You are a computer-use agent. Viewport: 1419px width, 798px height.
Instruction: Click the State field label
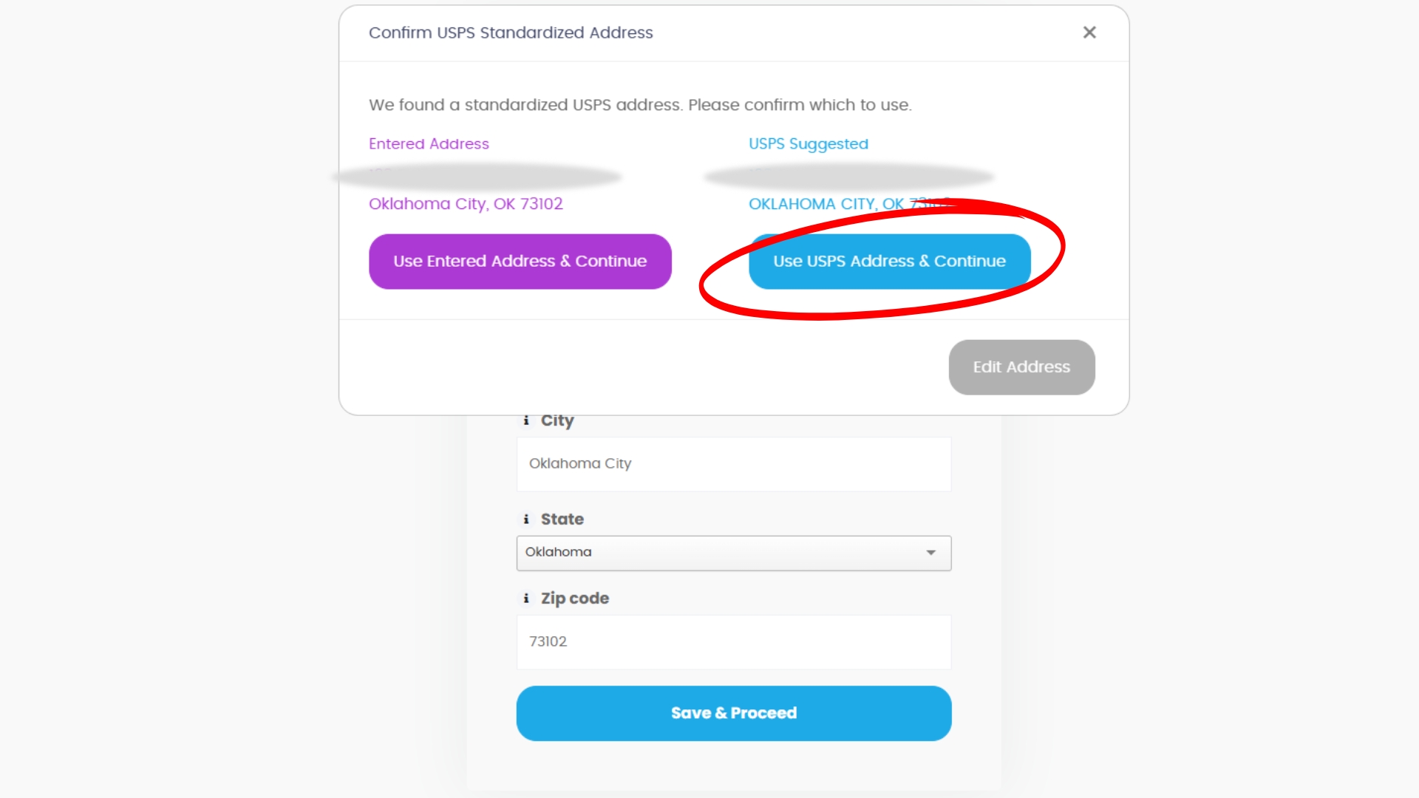tap(562, 519)
